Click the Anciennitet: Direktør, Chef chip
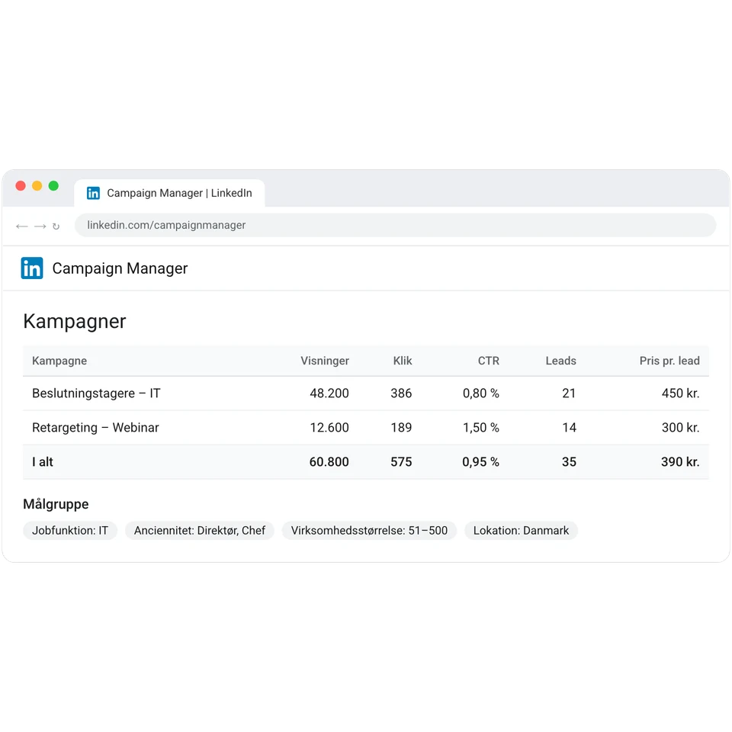 [x=199, y=531]
